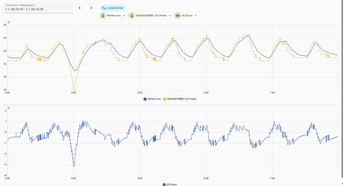Click the temperature dip at 4.00 in top chart
Viewport: 343px width, 186px height.
74,88
